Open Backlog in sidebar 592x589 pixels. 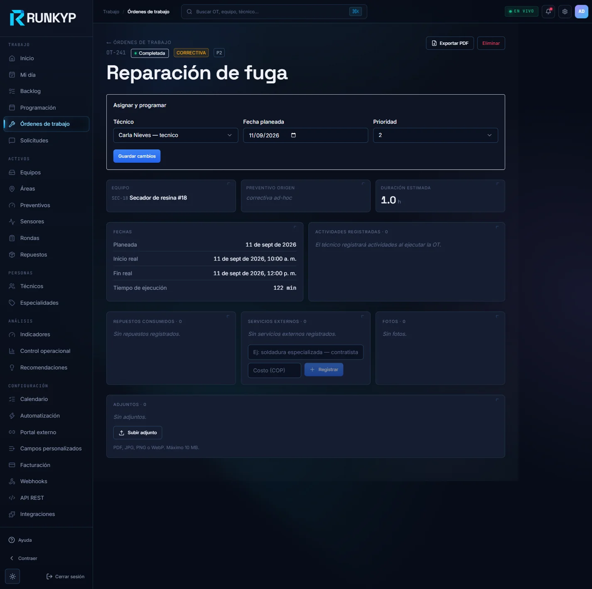point(46,91)
